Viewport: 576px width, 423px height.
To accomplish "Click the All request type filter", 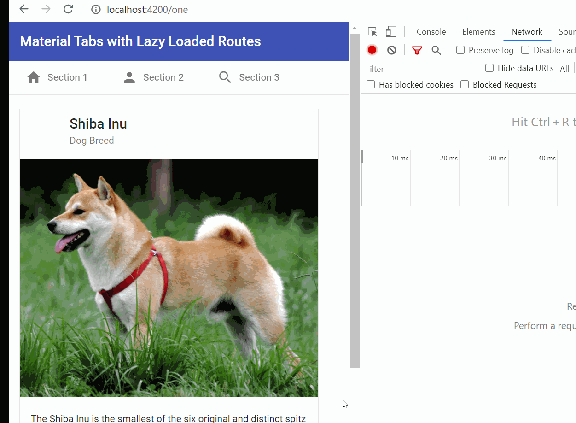I will [564, 69].
